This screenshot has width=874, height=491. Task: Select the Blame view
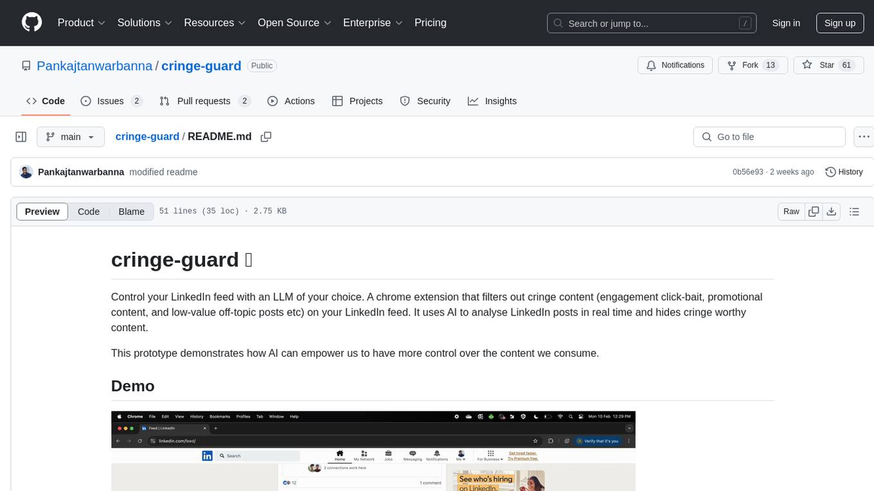pyautogui.click(x=132, y=211)
